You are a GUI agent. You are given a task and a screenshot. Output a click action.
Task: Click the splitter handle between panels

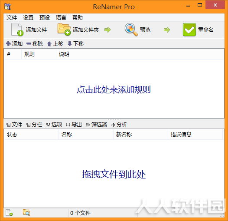(x=114, y=120)
